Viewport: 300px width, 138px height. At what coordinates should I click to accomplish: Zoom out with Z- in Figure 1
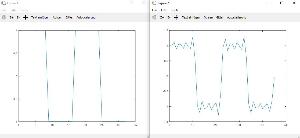point(18,17)
